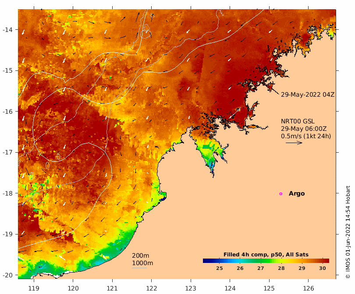This screenshot has width=355, height=294.
Task: Click the '29-May-2022 04Z' date label
Action: (x=308, y=94)
